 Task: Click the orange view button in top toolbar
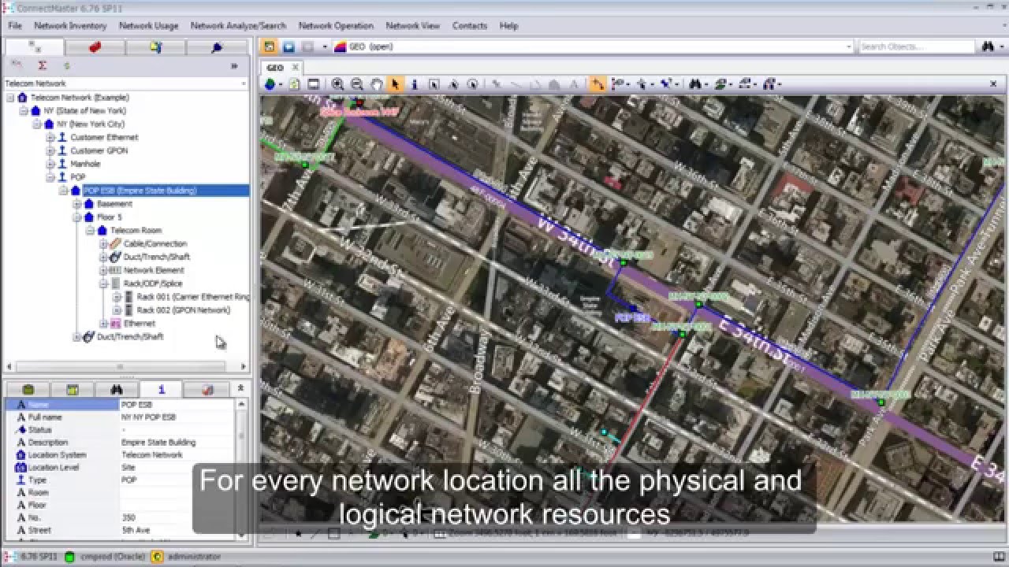tap(270, 46)
